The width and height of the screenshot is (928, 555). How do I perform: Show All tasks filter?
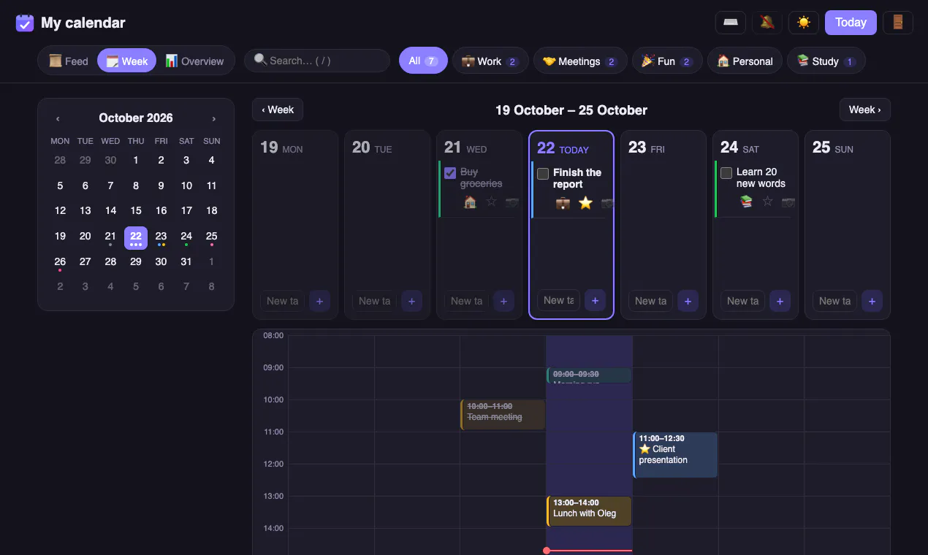(423, 61)
